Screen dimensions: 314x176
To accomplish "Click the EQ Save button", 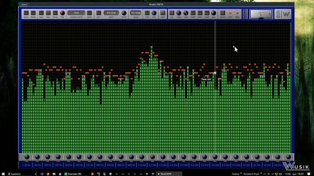I will [200, 13].
